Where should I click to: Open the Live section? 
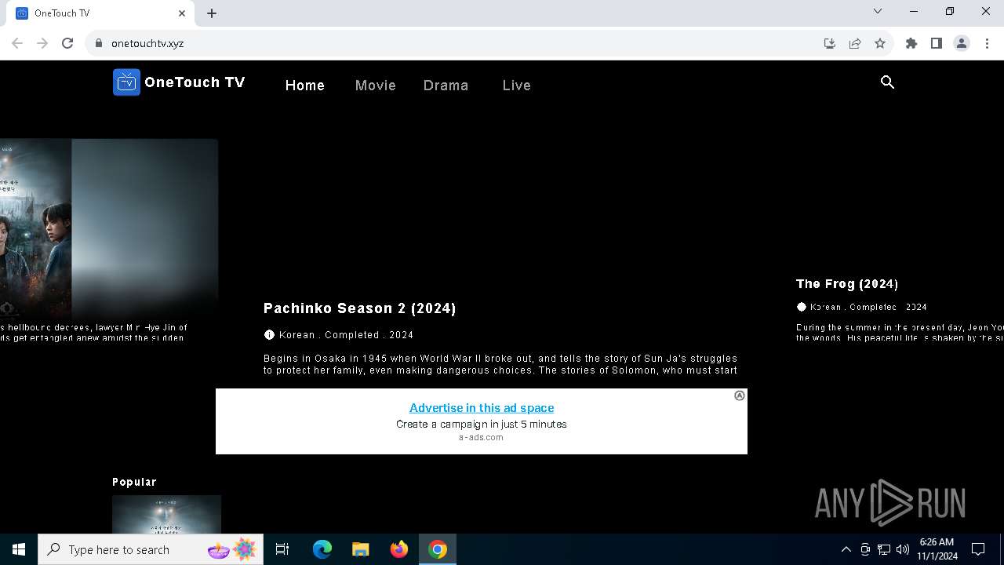pos(517,86)
